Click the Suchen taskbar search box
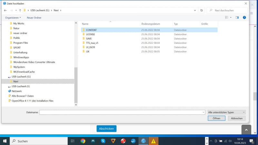258x145 pixels. point(39,141)
